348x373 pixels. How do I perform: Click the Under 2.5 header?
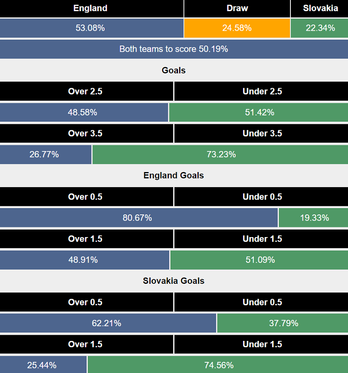[x=262, y=91]
